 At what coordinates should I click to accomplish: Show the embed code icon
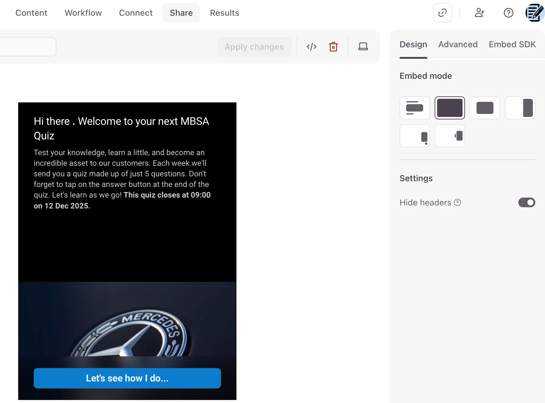(312, 47)
